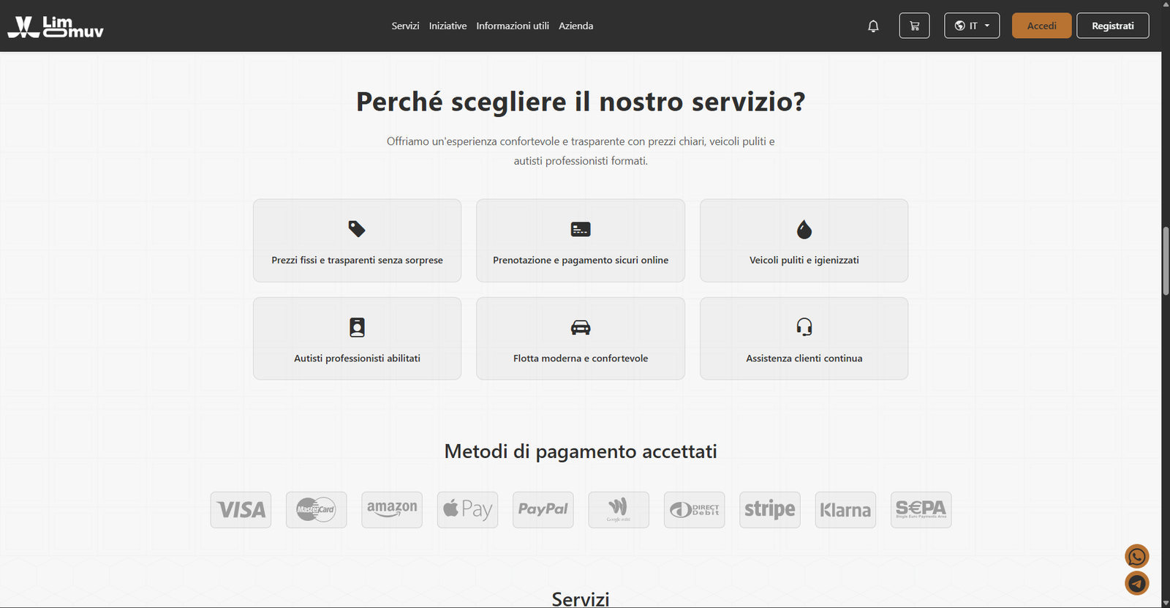Click 'Autisti professionisti abilitati' text

[357, 359]
